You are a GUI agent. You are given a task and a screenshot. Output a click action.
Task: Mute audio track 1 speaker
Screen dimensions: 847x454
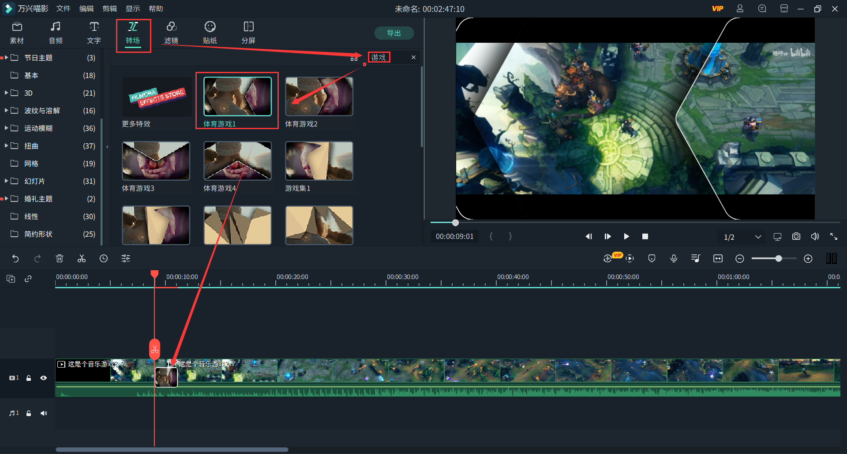(x=44, y=413)
